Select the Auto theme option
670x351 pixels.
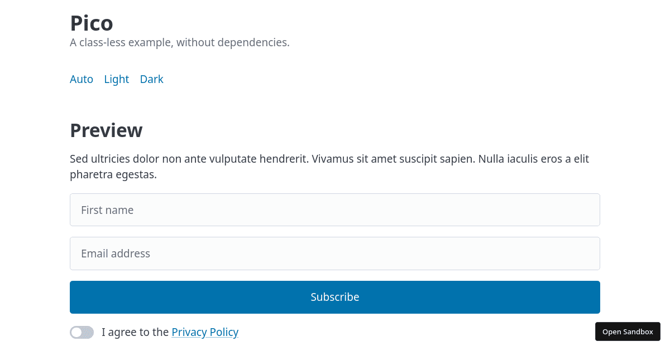(x=82, y=79)
